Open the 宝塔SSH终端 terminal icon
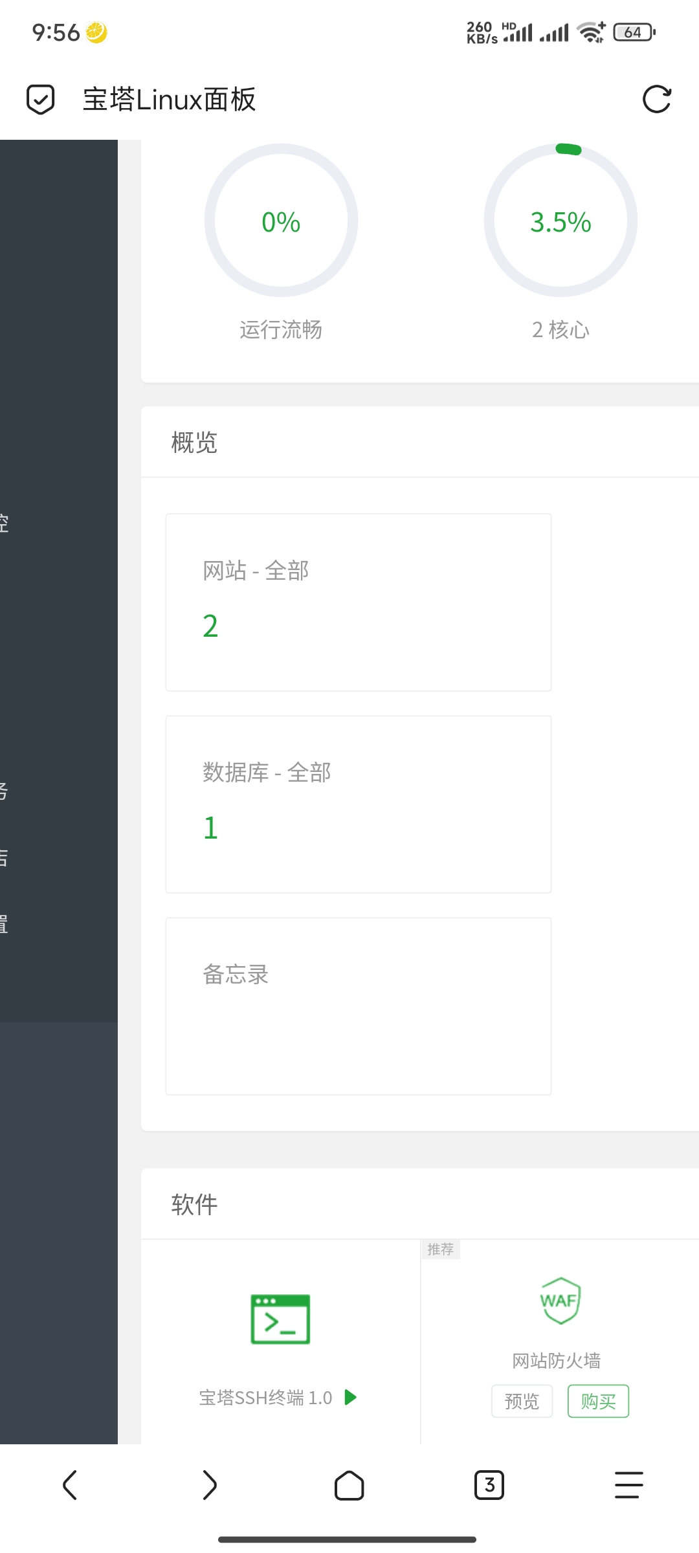Screen dimensions: 699x1553 (280, 1319)
